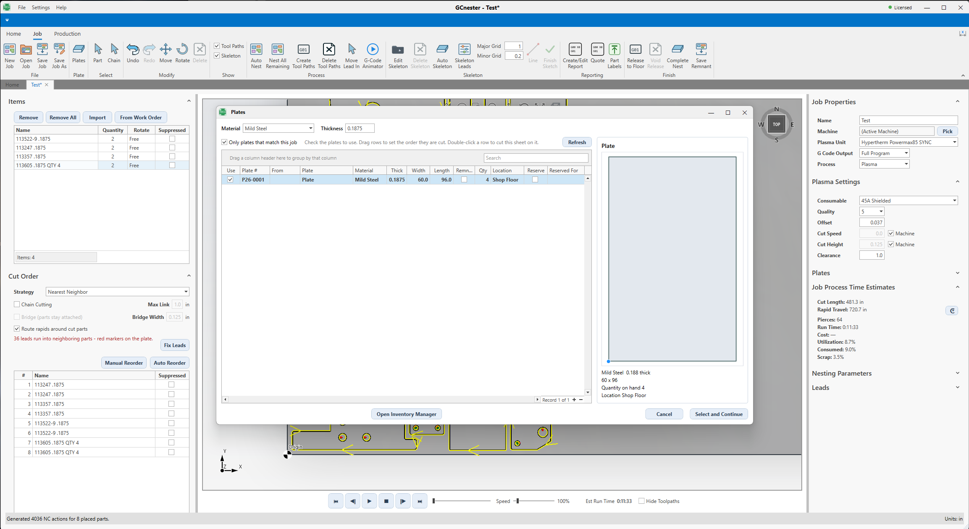The image size is (969, 529).
Task: Open Create/Edit Report
Action: tap(575, 55)
